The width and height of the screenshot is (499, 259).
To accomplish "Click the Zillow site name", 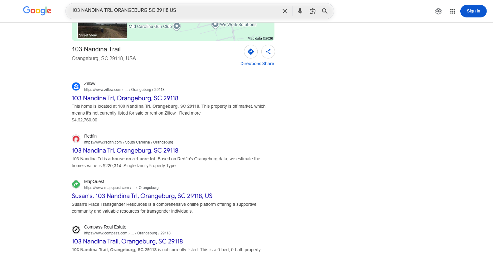I will pos(90,83).
